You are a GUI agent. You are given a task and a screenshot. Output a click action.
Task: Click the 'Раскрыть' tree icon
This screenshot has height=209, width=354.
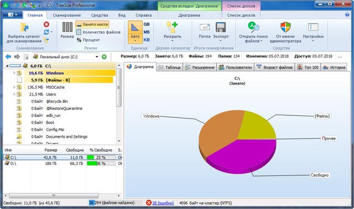(x=172, y=27)
